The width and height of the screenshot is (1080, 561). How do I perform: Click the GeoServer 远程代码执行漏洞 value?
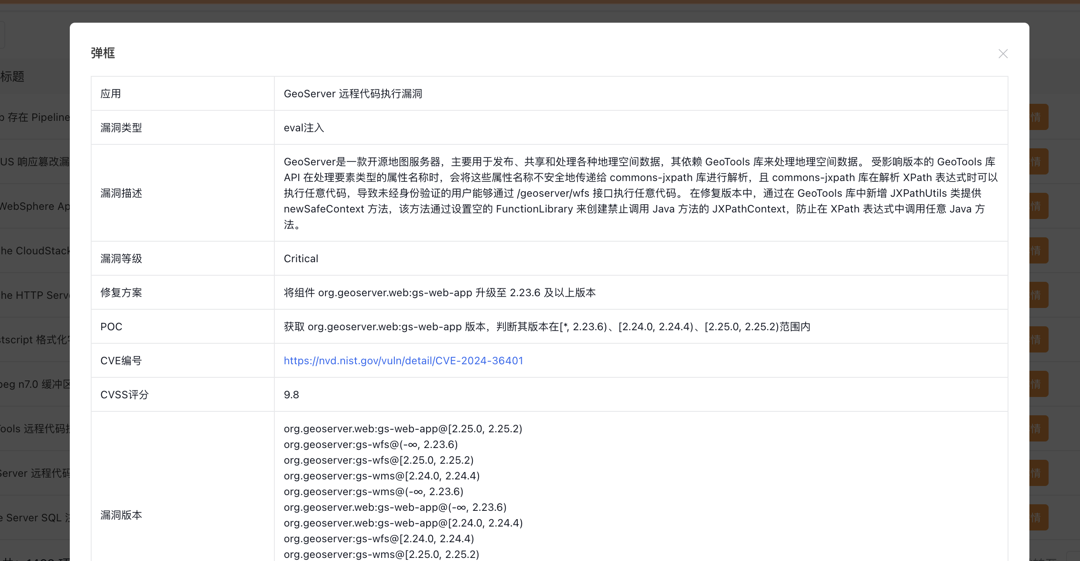pyautogui.click(x=353, y=94)
